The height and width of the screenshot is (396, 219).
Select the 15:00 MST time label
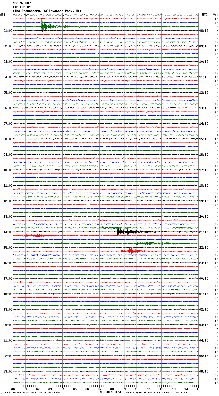tap(8, 248)
